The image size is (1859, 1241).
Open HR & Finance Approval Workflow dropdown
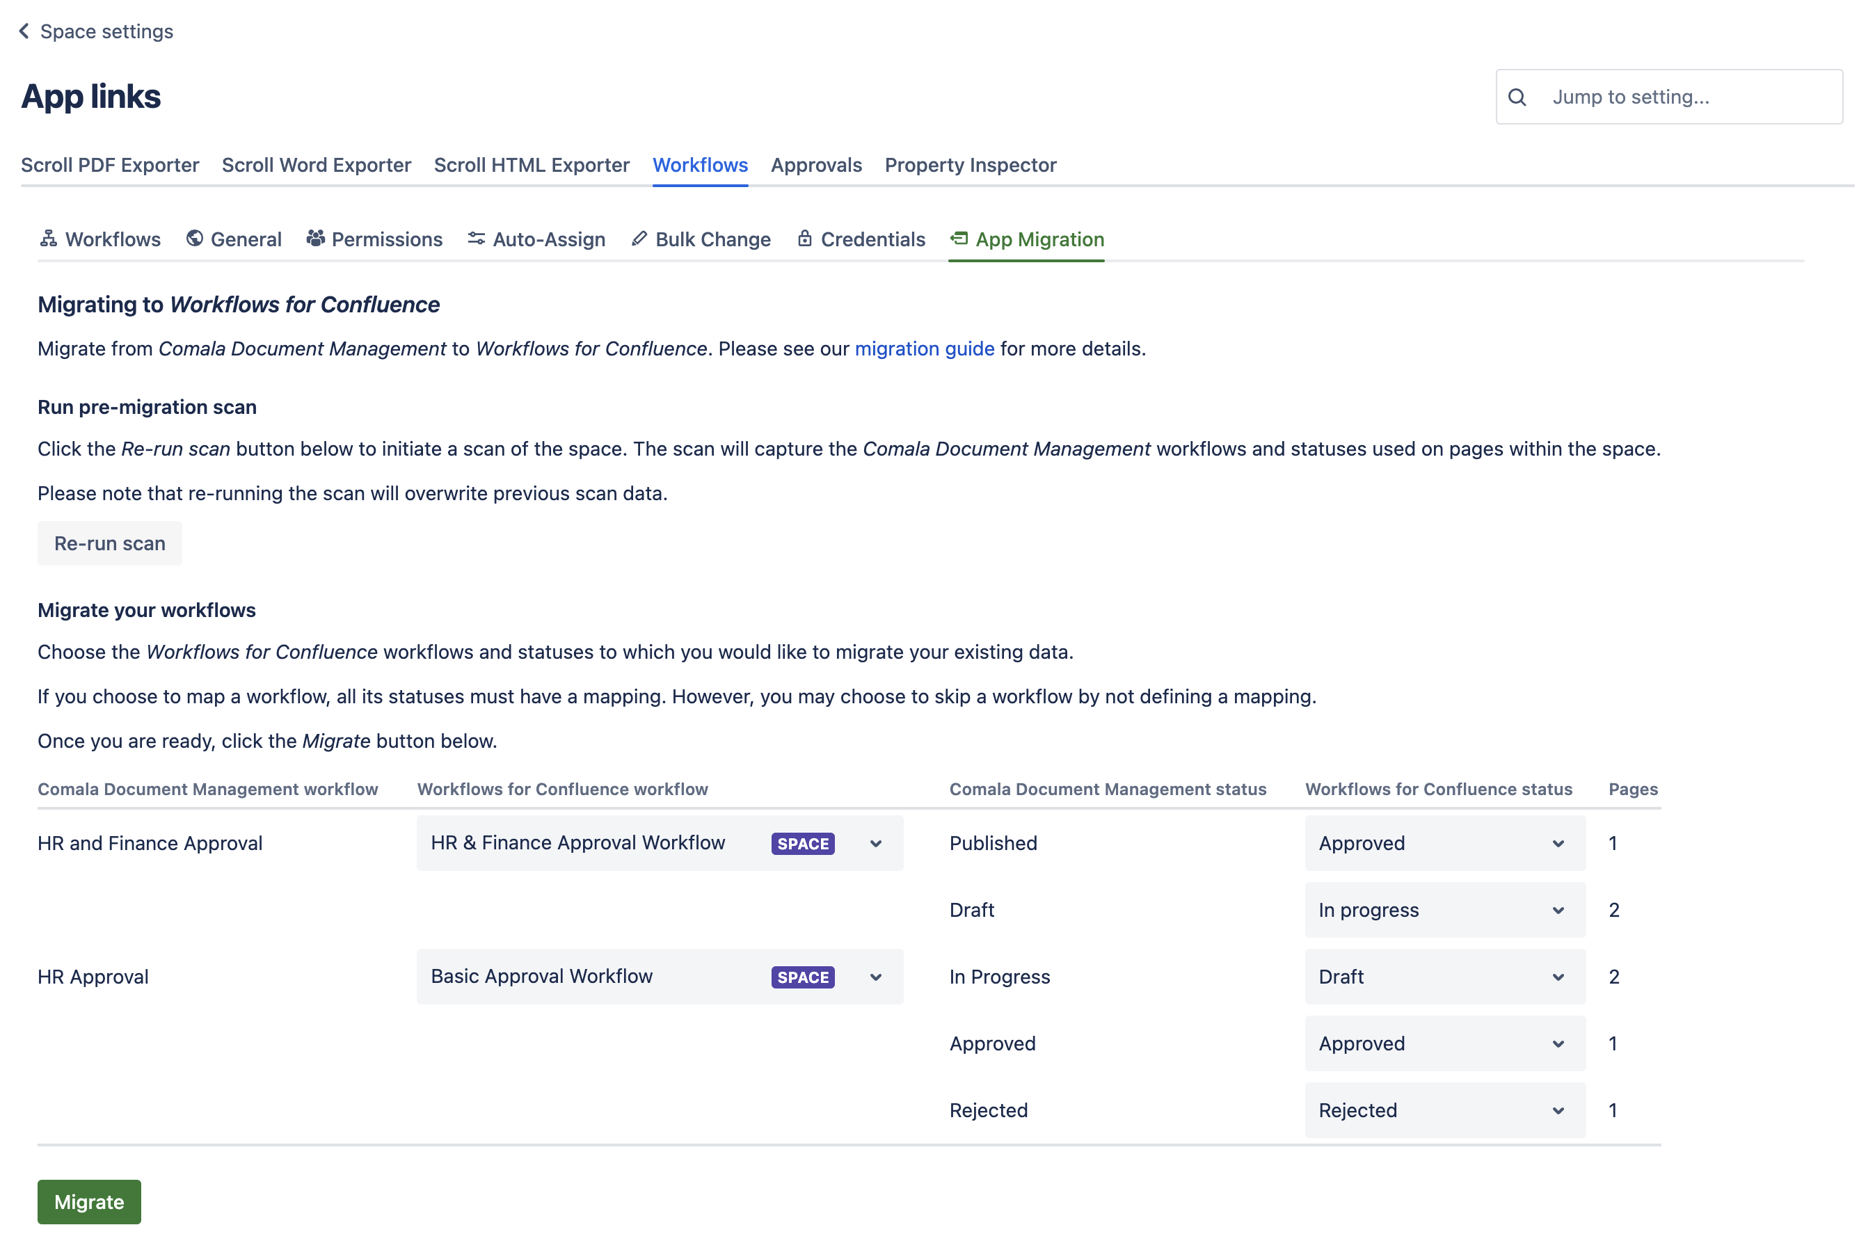[x=660, y=843]
